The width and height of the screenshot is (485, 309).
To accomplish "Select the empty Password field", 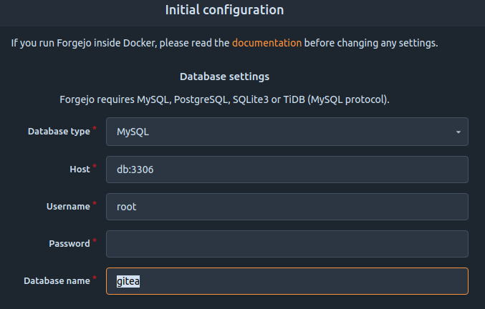I will [287, 244].
